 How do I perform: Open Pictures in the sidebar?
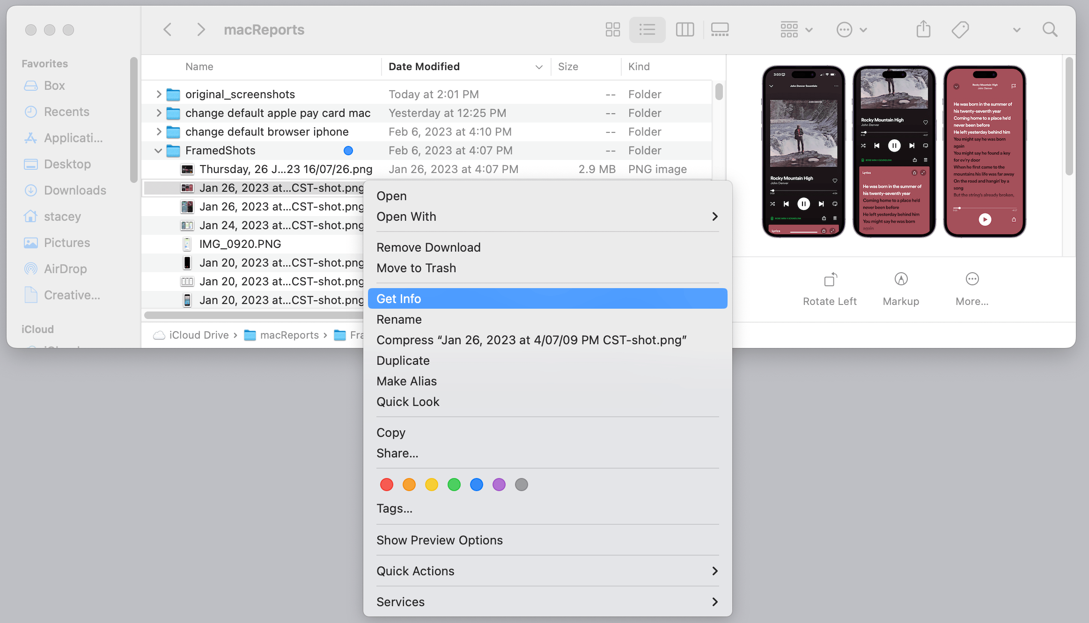click(56, 243)
